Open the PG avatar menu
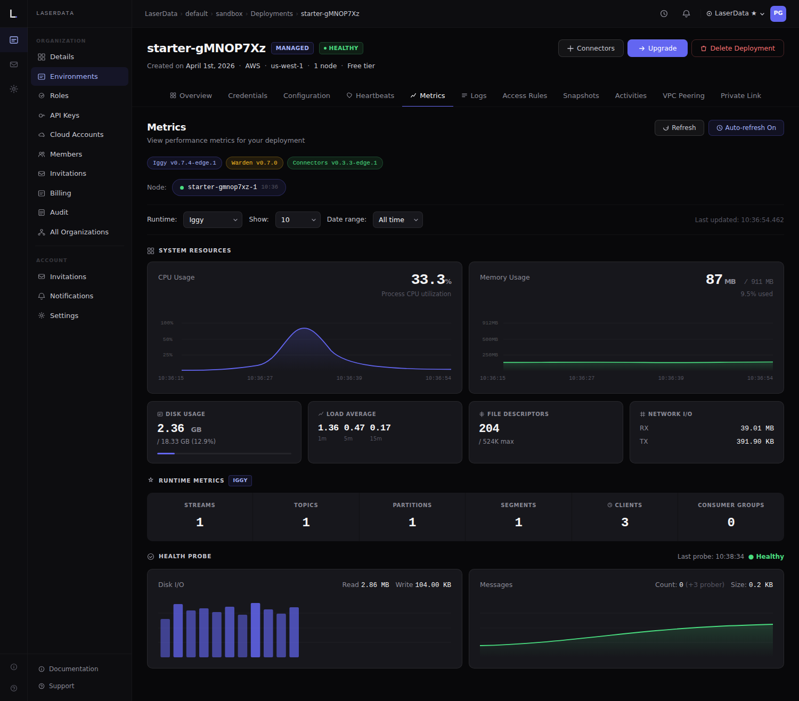Screen dimensions: 799x701 pos(778,13)
